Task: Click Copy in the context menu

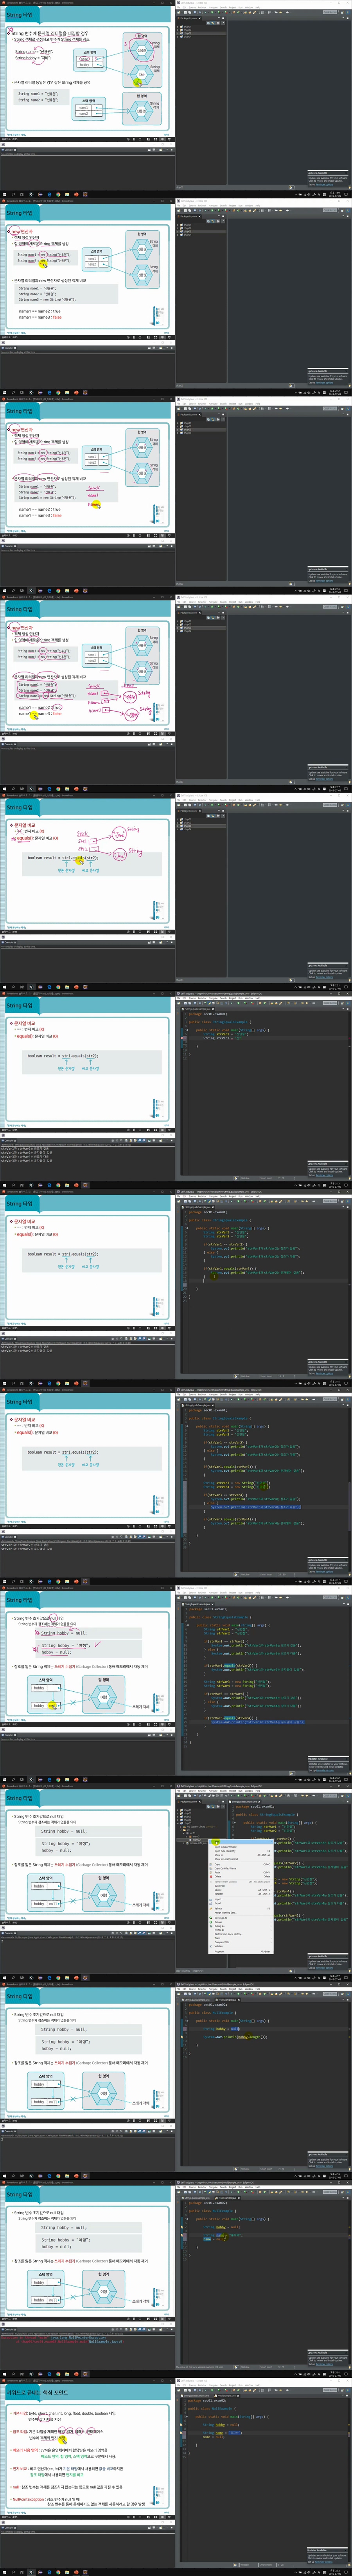Action: tap(217, 1864)
